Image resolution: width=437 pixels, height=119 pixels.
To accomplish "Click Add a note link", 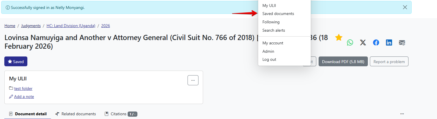I will click(24, 97).
